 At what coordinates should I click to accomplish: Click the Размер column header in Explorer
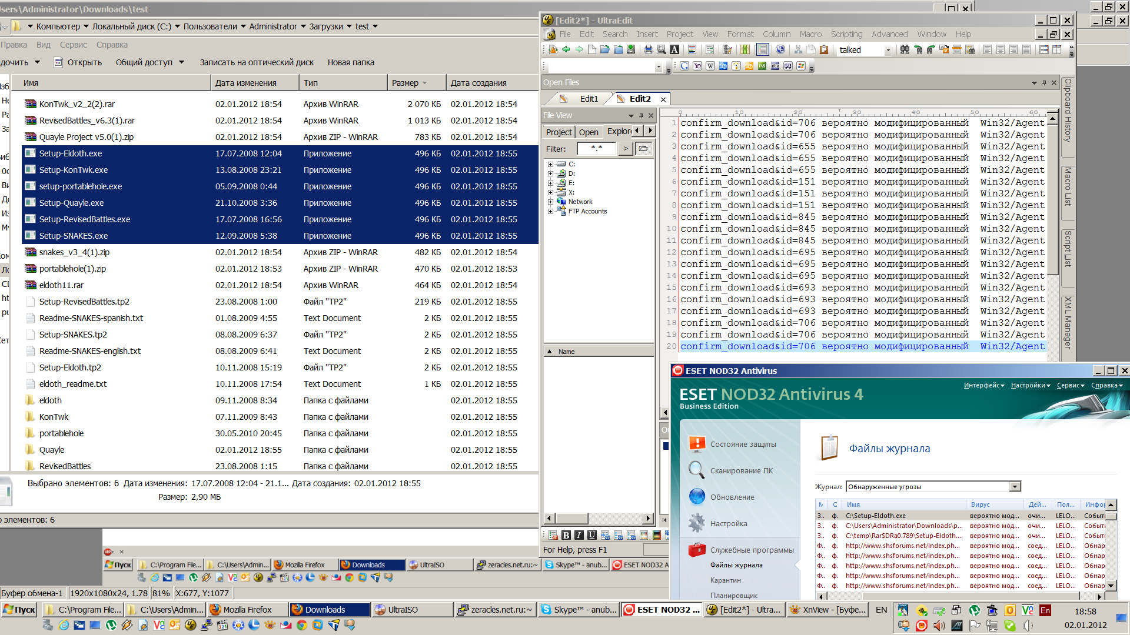click(416, 83)
